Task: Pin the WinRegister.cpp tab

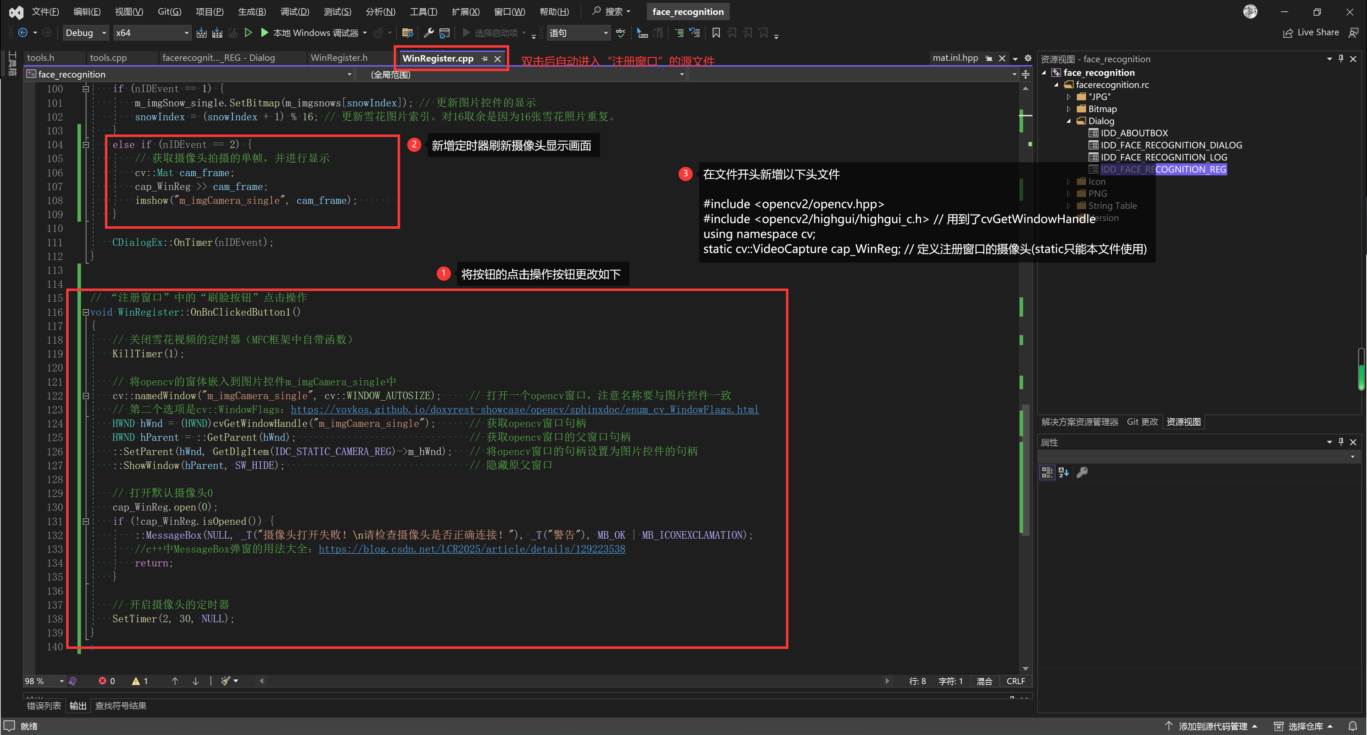Action: (484, 59)
